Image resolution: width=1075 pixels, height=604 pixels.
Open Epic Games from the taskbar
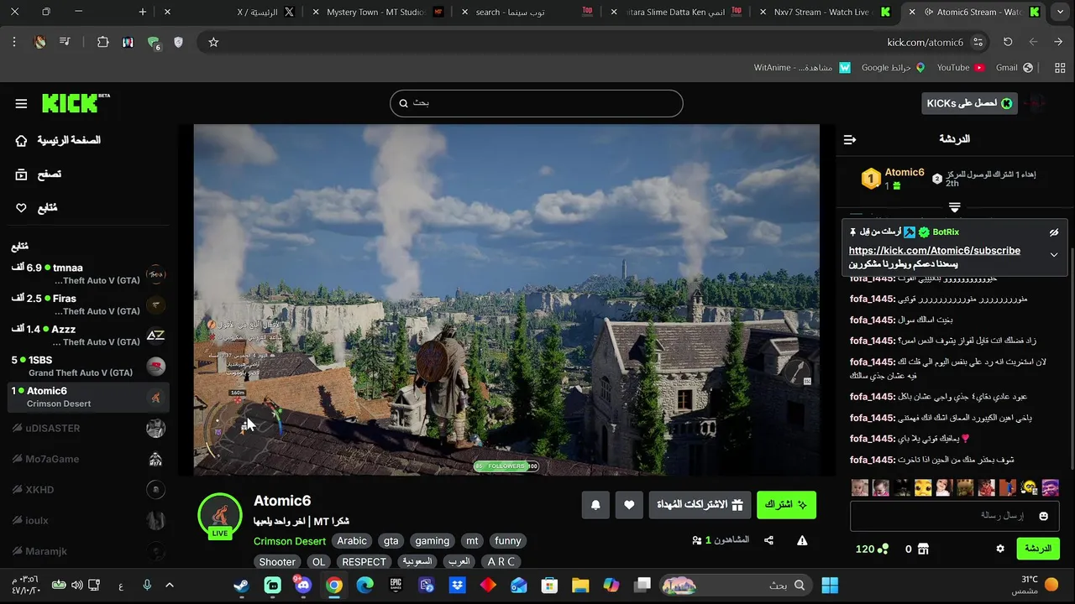coord(396,586)
